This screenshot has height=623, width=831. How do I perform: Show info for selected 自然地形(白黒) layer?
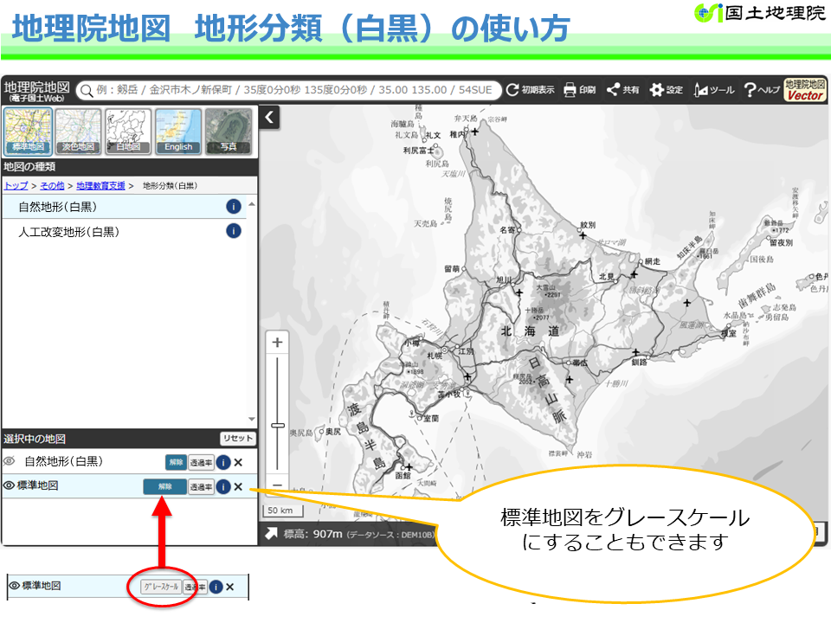point(223,462)
